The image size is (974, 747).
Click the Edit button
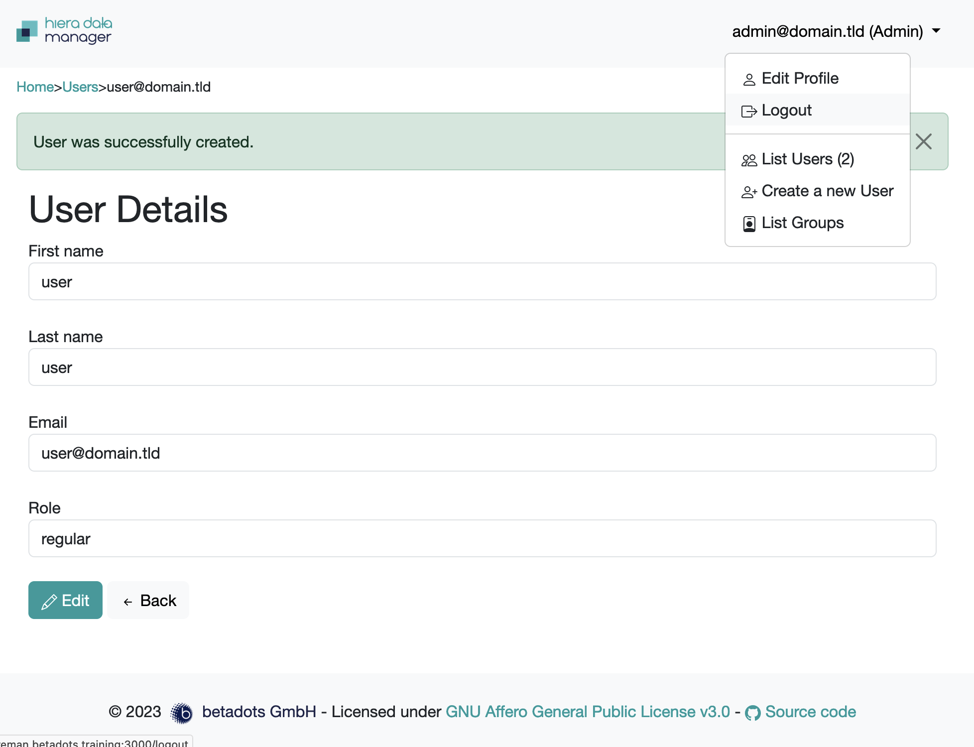tap(65, 600)
